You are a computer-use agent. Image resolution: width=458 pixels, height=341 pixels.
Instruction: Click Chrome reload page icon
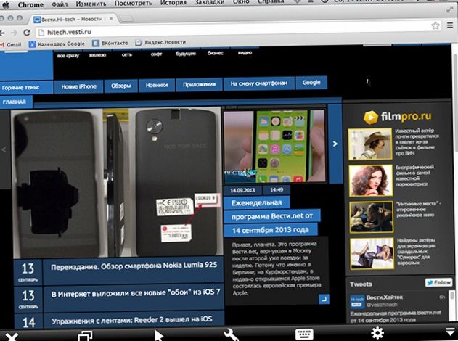click(x=27, y=33)
